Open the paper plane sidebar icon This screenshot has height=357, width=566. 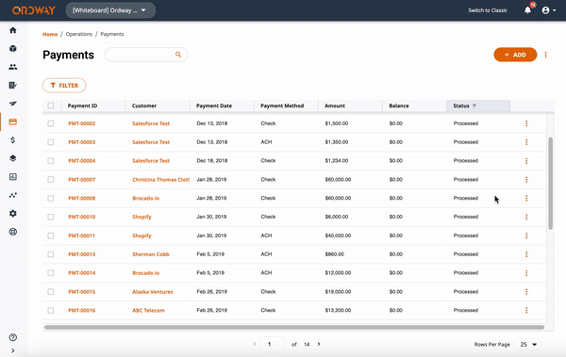coord(13,104)
